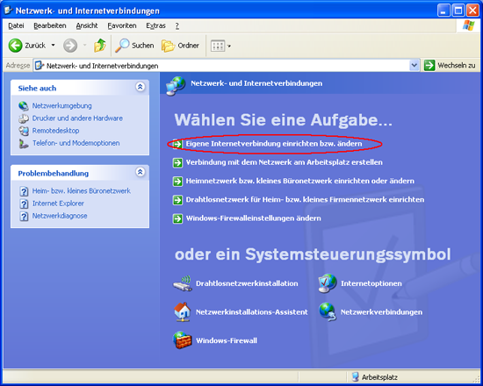Image resolution: width=483 pixels, height=386 pixels.
Task: Open Internetoptionen text link
Action: pyautogui.click(x=371, y=283)
